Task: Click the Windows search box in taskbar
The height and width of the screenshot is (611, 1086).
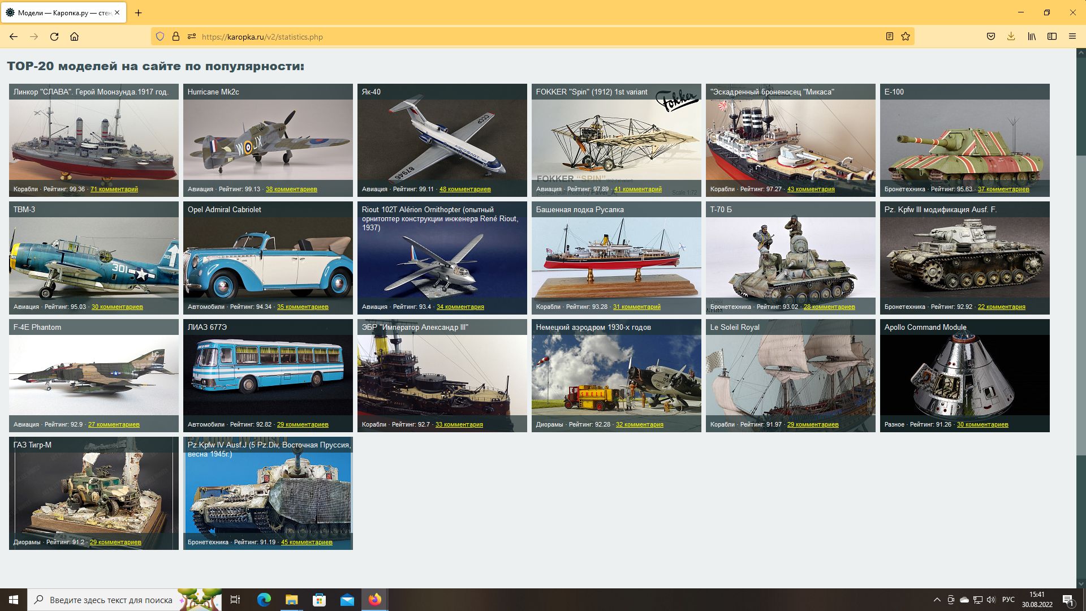Action: tap(110, 600)
